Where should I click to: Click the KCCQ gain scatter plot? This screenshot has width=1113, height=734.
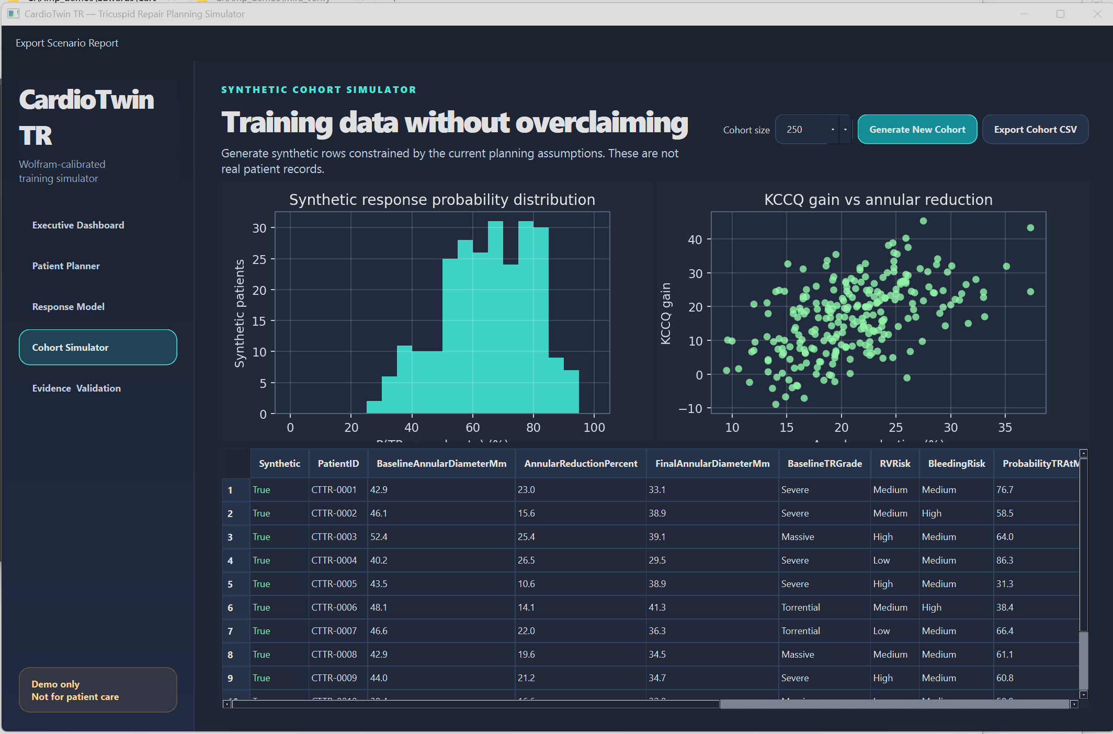click(873, 313)
